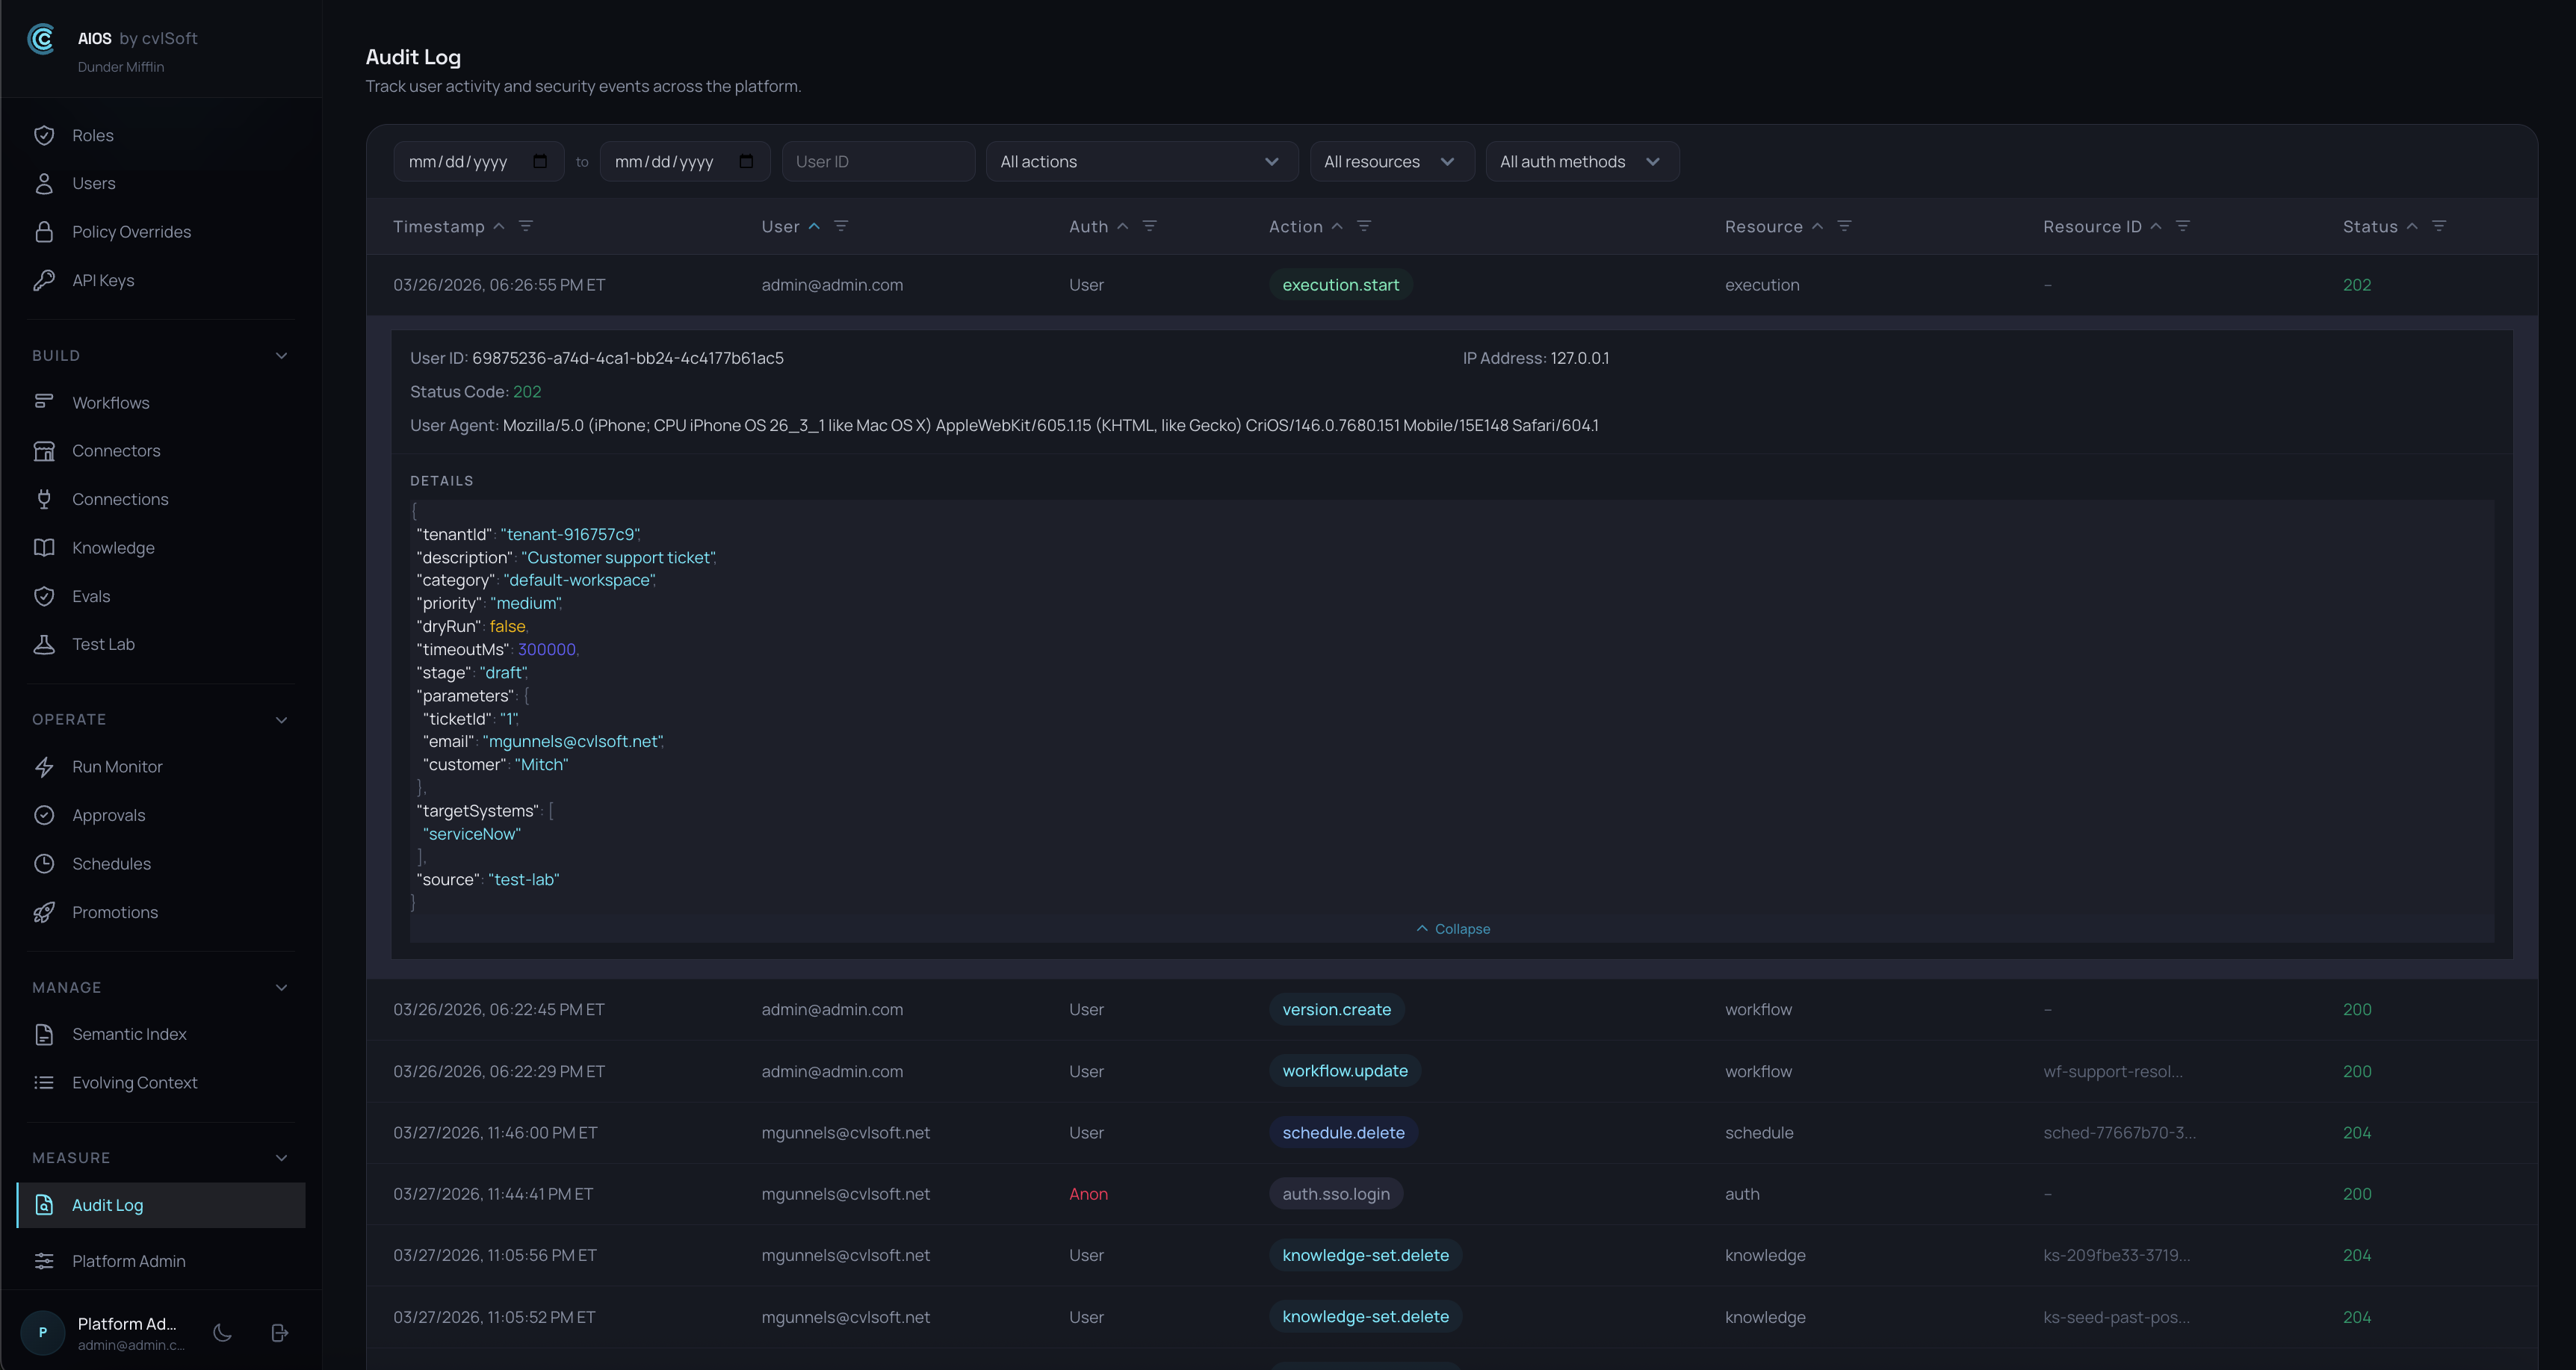Image resolution: width=2576 pixels, height=1370 pixels.
Task: Open the All auth methods dropdown
Action: coord(1581,162)
